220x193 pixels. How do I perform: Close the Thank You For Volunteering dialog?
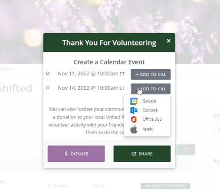(169, 41)
